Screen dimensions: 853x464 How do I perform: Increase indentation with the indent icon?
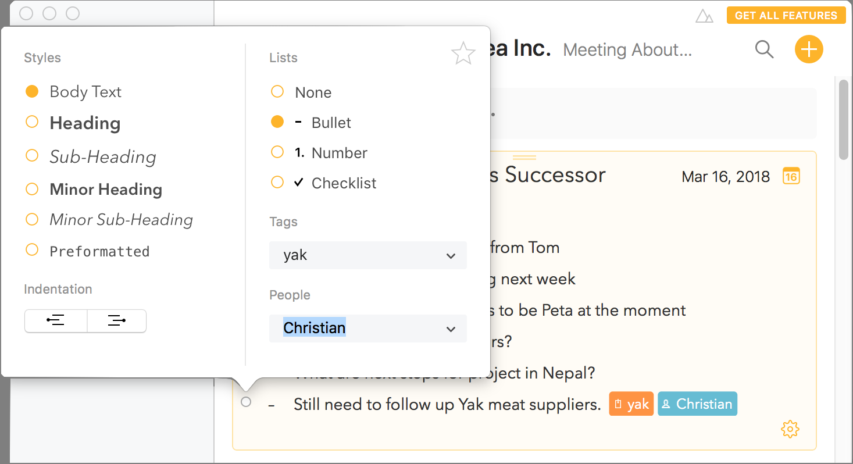point(117,320)
